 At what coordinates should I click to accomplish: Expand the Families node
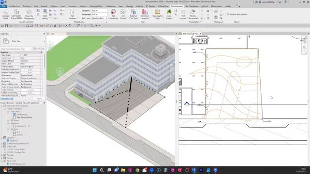click(1, 155)
